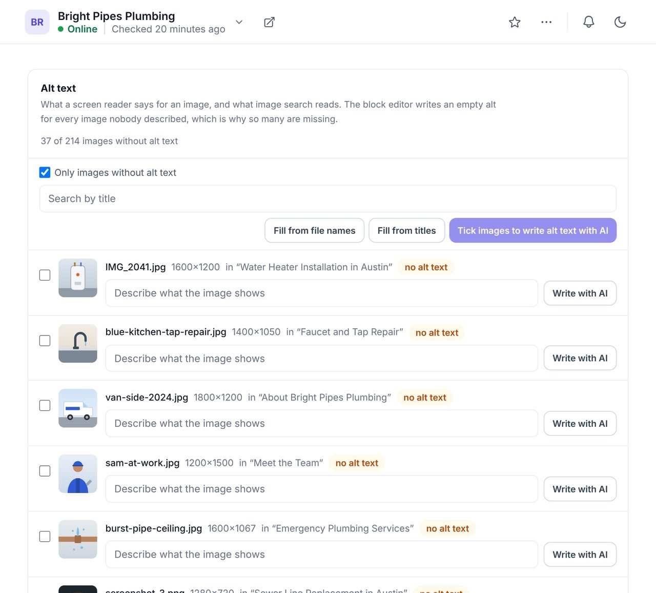
Task: Write with AI for sam-at-work.jpg
Action: [580, 489]
